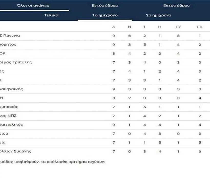The height and width of the screenshot is (184, 210).
Task: Switch to 2ο ημίχρονο tab
Action: (x=159, y=15)
